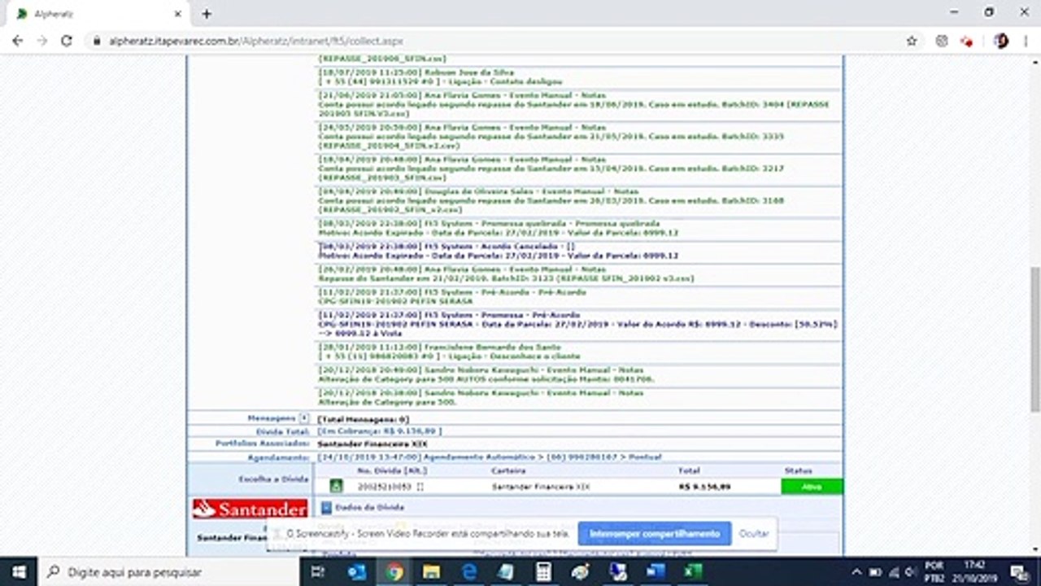Show hidden system tray icons
The image size is (1041, 586).
point(856,572)
